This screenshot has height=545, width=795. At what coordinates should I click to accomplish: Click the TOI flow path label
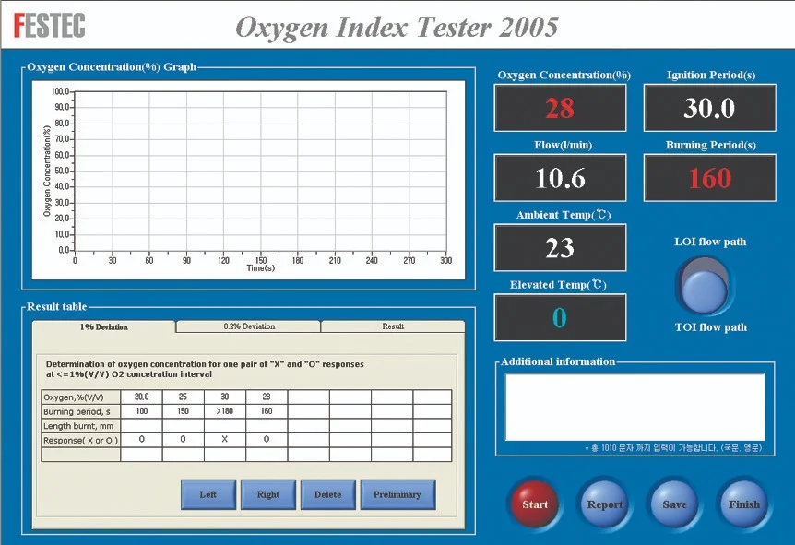(x=710, y=327)
